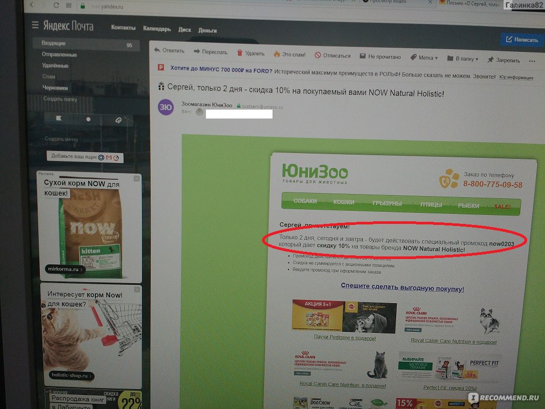Viewport: 545px width, 409px height.
Task: Click the ЗЮ sender avatar
Action: click(166, 107)
